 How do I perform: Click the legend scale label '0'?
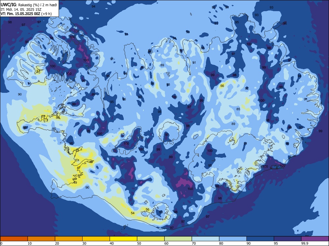[1, 243]
